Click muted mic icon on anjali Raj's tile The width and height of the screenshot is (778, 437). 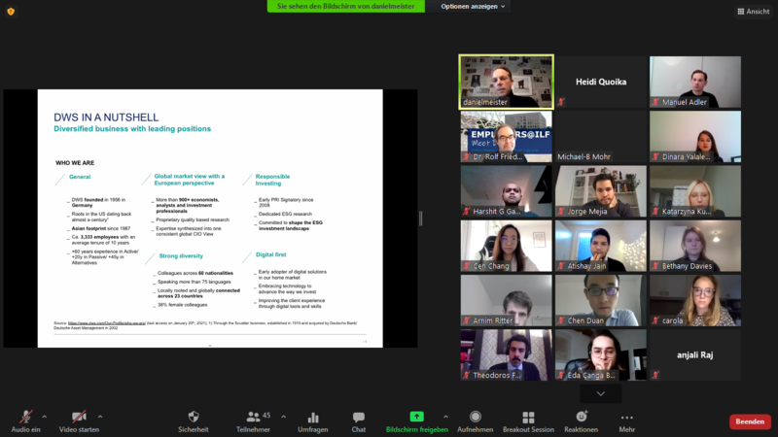coord(655,375)
